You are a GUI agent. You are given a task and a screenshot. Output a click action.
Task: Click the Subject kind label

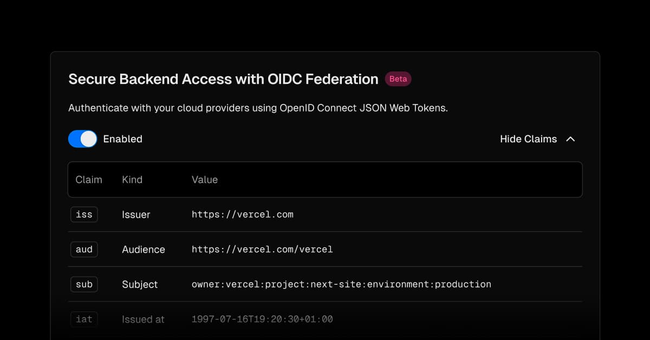tap(140, 284)
